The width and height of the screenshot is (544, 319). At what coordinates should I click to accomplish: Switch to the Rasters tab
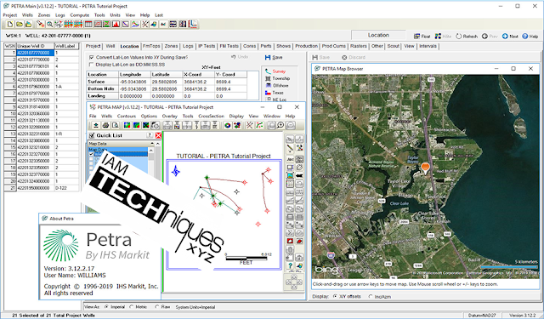(359, 46)
